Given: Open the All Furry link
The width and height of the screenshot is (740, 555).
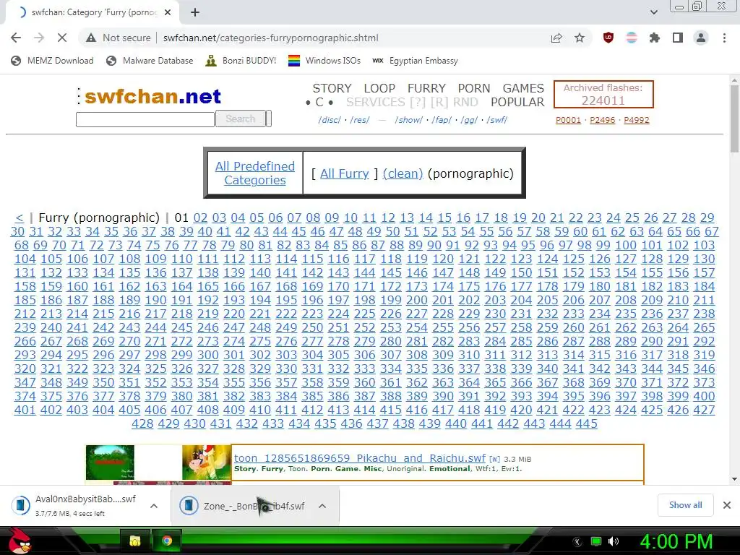Looking at the screenshot, I should click(345, 173).
